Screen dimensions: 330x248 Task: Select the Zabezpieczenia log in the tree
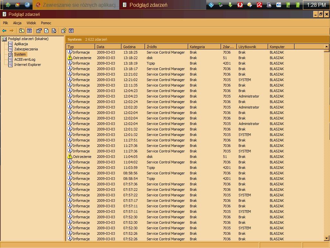26,49
